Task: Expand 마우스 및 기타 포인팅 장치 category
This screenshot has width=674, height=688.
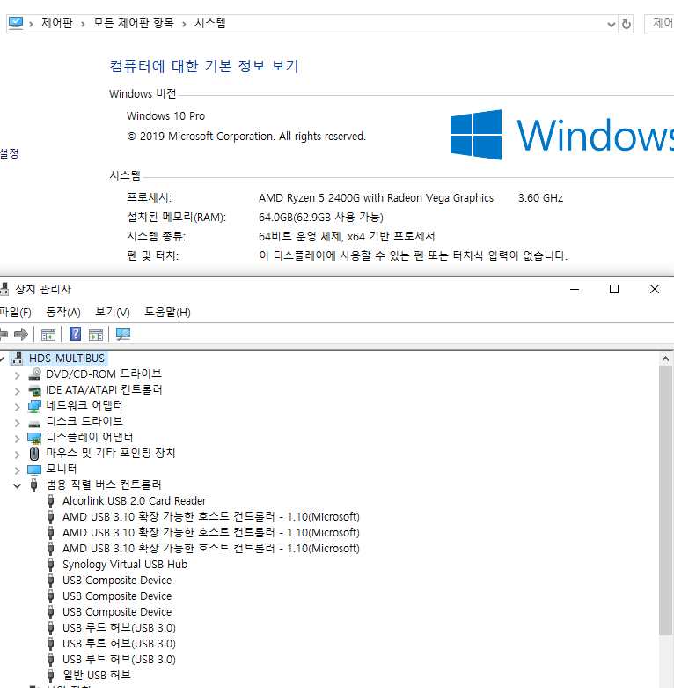Action: coord(17,455)
